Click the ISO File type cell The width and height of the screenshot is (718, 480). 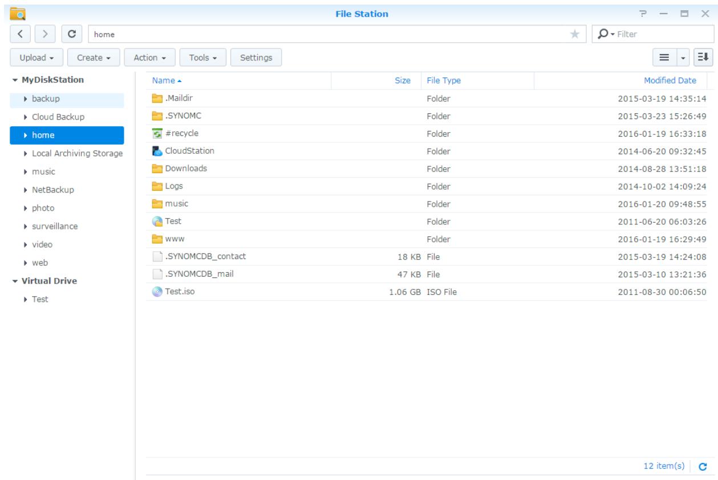443,292
